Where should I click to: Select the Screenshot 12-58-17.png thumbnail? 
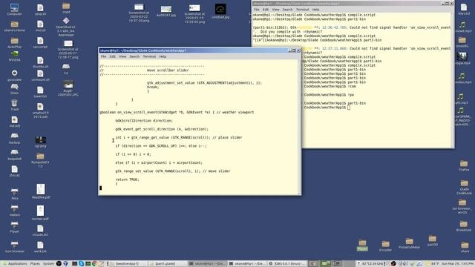click(x=68, y=50)
